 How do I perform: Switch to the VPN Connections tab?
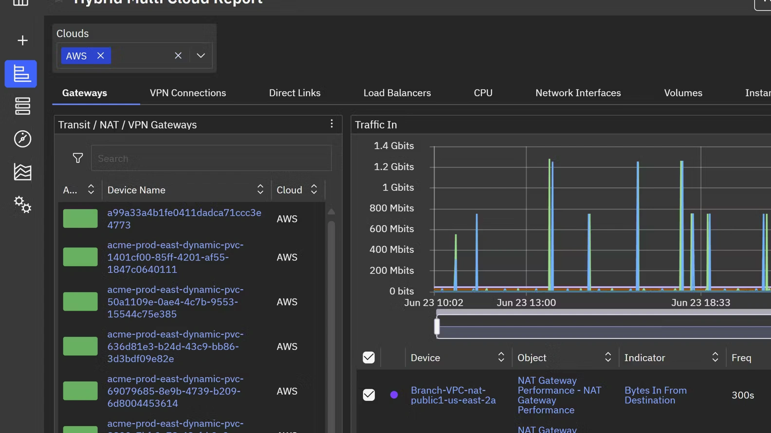pos(188,93)
